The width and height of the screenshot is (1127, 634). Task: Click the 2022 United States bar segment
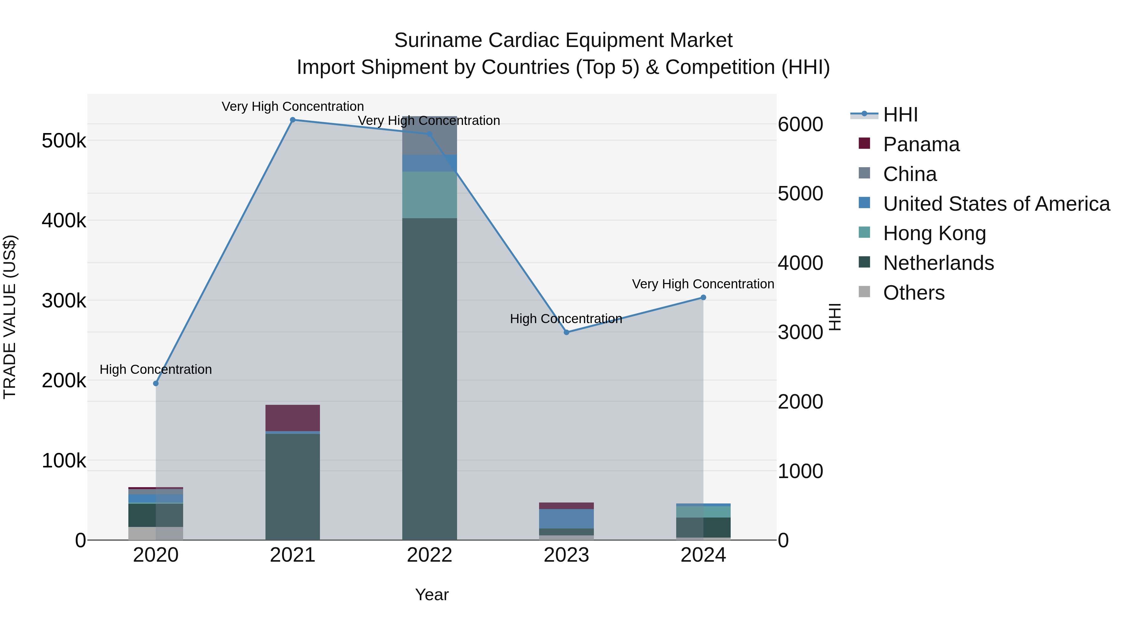coord(430,164)
